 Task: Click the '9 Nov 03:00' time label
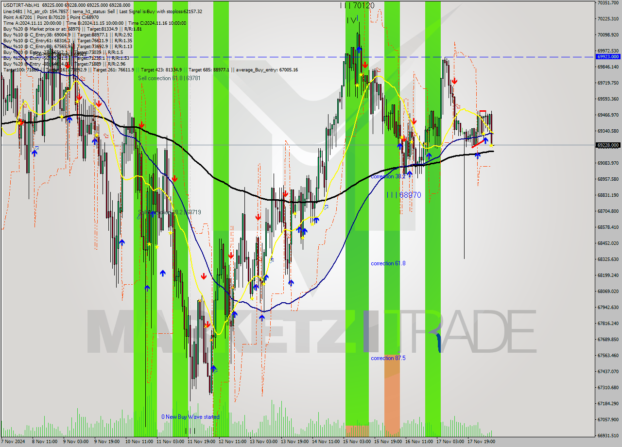click(76, 442)
